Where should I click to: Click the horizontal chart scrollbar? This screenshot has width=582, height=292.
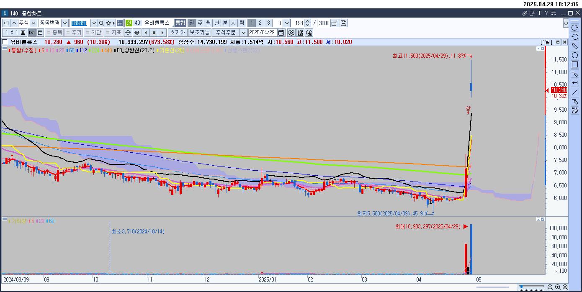pos(492,287)
